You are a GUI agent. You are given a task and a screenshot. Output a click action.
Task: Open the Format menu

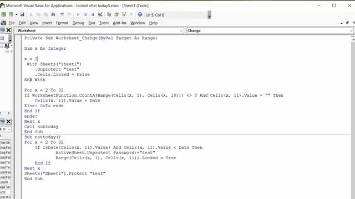62,23
